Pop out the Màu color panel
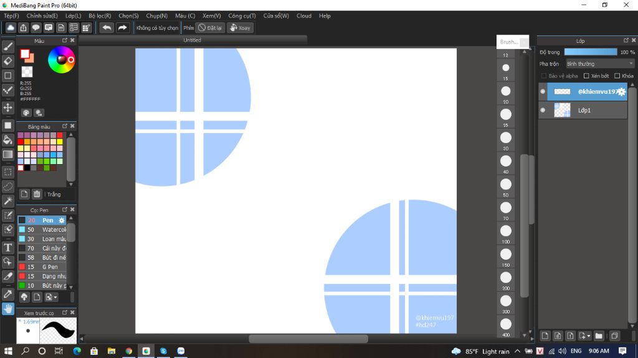This screenshot has width=638, height=358. point(65,40)
